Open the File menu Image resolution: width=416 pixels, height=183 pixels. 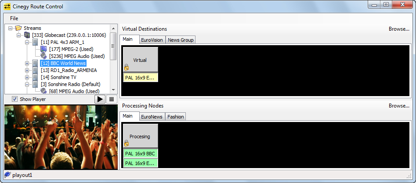pyautogui.click(x=14, y=18)
